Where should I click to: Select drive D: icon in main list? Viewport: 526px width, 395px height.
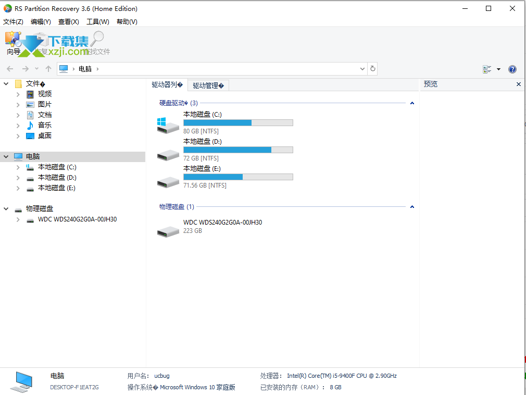[168, 155]
